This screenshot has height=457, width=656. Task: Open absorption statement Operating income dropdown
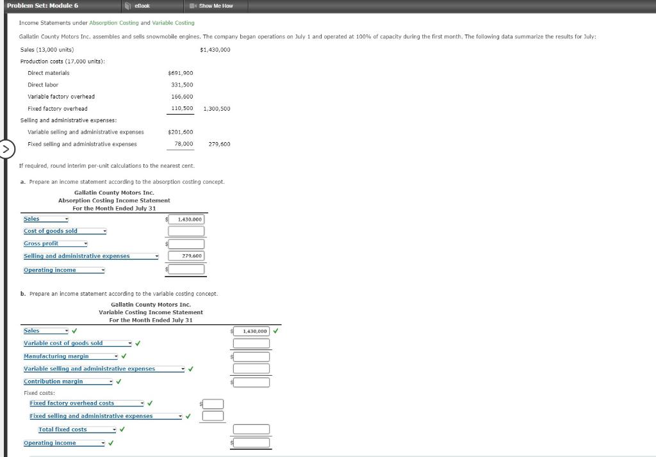pos(64,270)
